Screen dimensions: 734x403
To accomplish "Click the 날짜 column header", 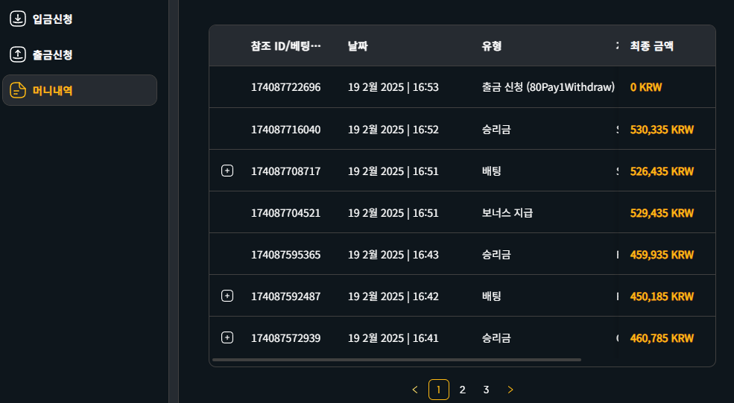I will (358, 46).
